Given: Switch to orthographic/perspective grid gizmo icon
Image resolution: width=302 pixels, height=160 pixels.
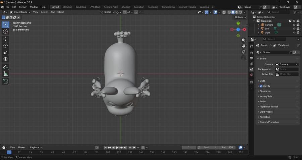Looking at the screenshot, I should [x=244, y=58].
